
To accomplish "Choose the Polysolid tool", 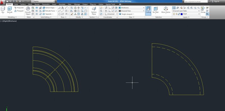I will [19, 8].
